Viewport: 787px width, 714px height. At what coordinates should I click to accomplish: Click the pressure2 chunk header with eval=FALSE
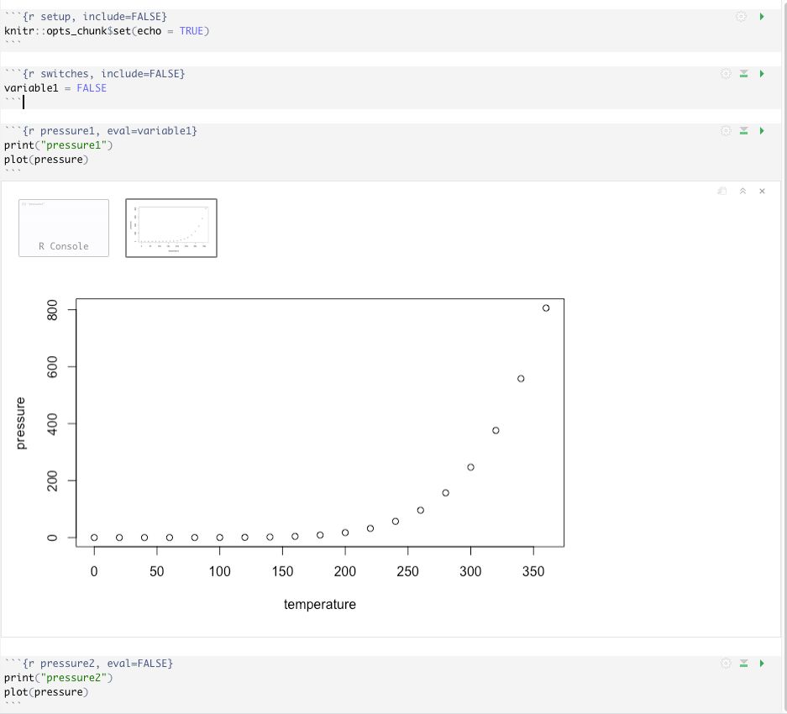[89, 664]
